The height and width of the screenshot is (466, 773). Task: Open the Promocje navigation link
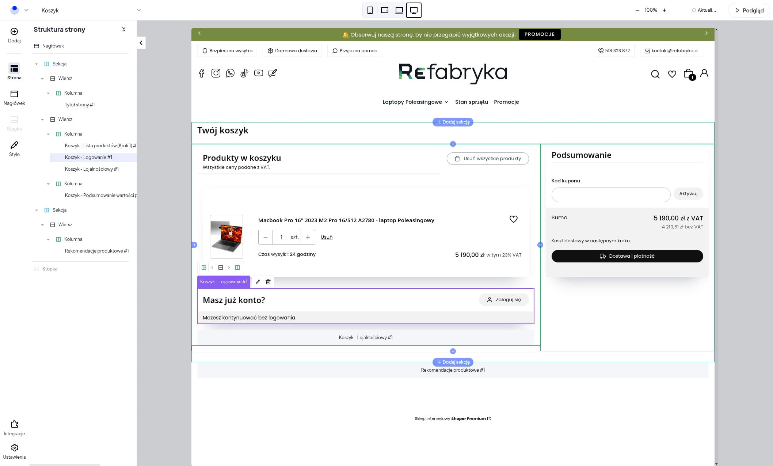[x=506, y=102]
